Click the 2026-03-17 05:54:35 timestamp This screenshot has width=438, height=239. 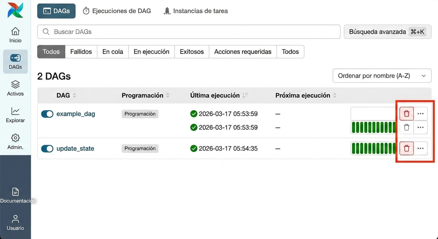click(228, 148)
